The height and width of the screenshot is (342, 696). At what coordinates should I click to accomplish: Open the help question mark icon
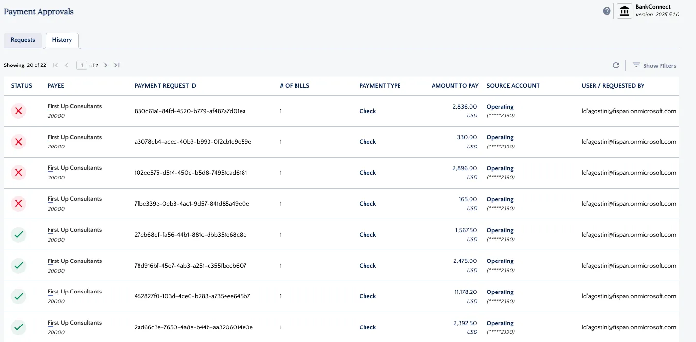tap(607, 11)
